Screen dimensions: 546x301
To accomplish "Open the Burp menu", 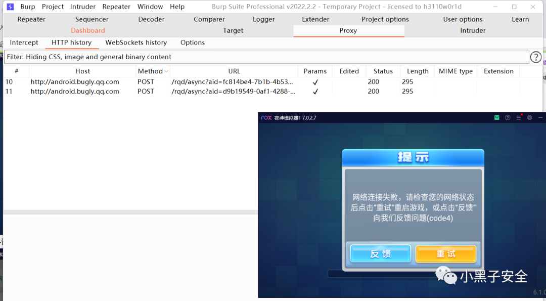I will [27, 7].
